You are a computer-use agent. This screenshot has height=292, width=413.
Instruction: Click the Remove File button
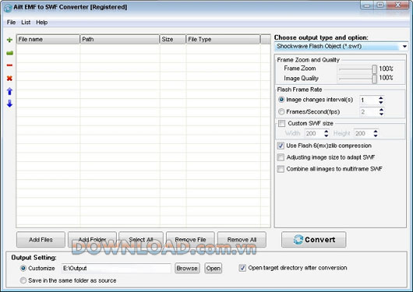(190, 240)
